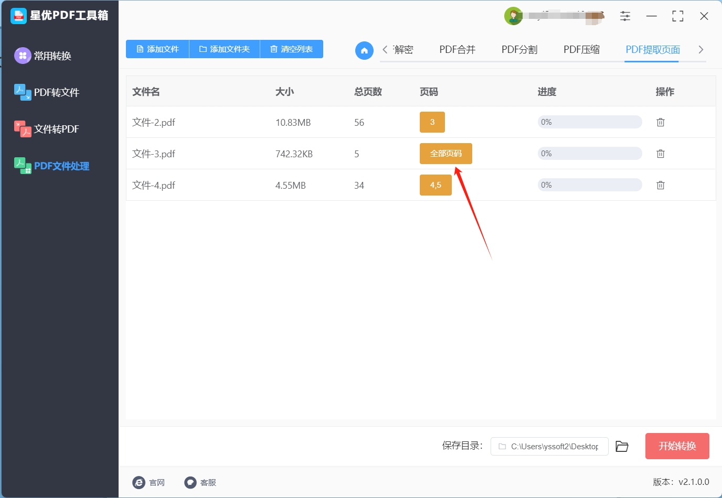Image resolution: width=722 pixels, height=498 pixels.
Task: Browse save folder with folder icon
Action: click(622, 447)
